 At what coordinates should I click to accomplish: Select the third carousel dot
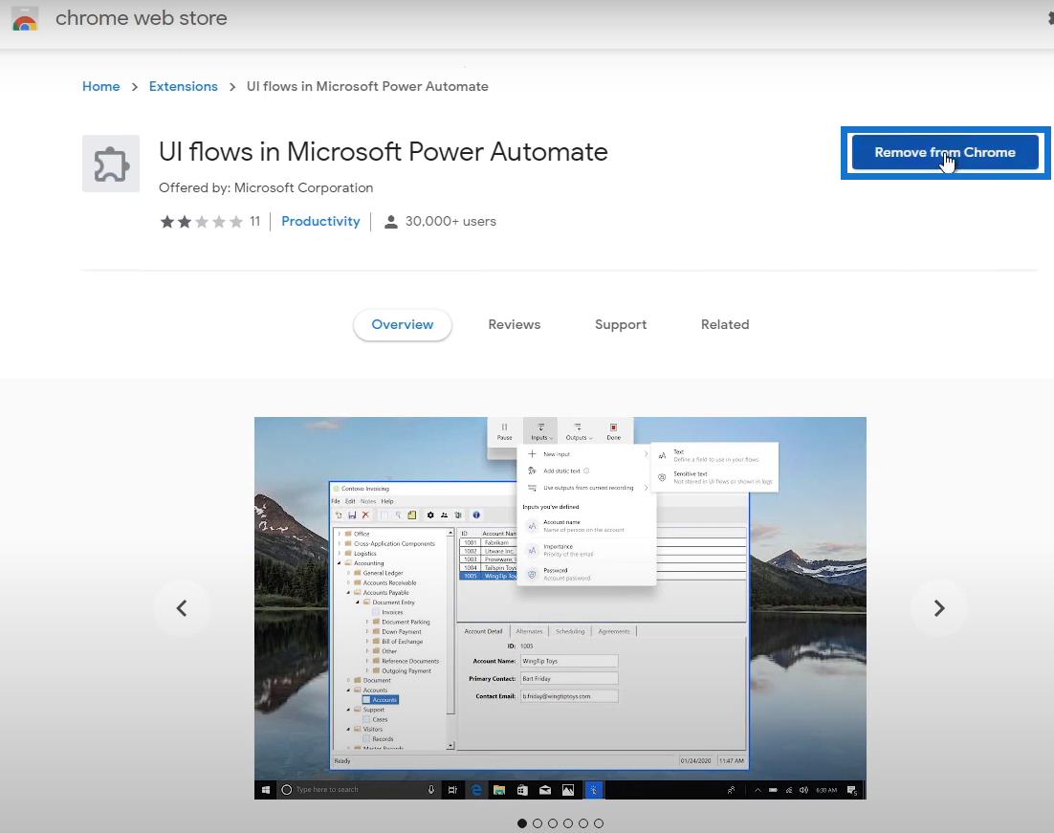pyautogui.click(x=553, y=822)
